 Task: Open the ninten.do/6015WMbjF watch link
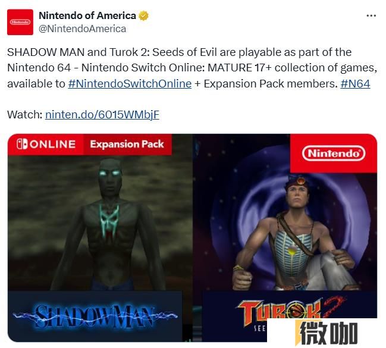[102, 115]
